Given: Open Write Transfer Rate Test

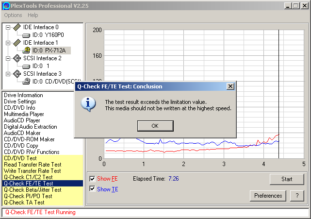Looking at the screenshot, I should 43,171.
